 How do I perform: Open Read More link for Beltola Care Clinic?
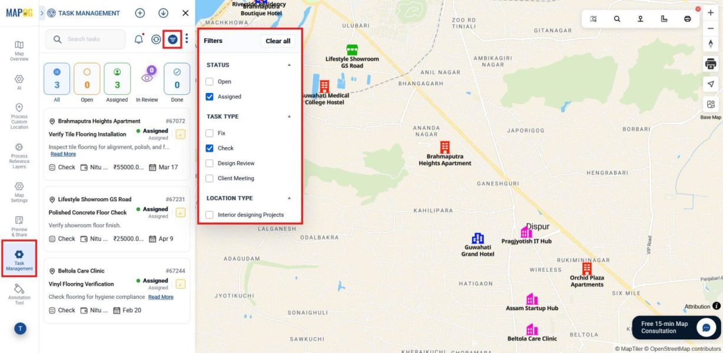[x=161, y=297]
